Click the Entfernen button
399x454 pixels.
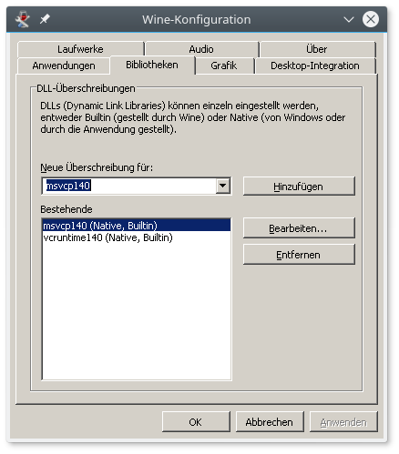[x=299, y=255]
